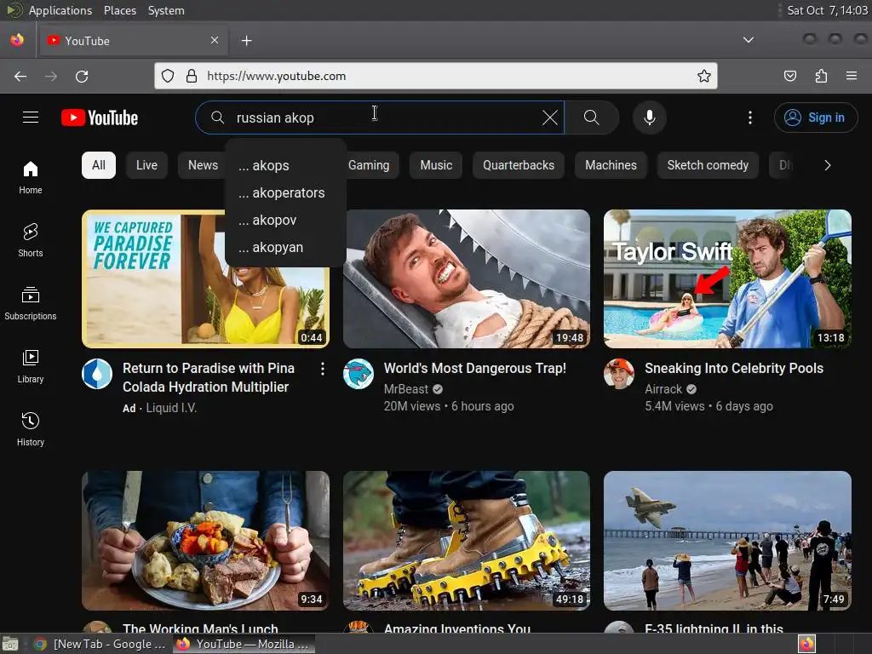List all tabs dropdown arrow
This screenshot has height=654, width=872.
[748, 40]
